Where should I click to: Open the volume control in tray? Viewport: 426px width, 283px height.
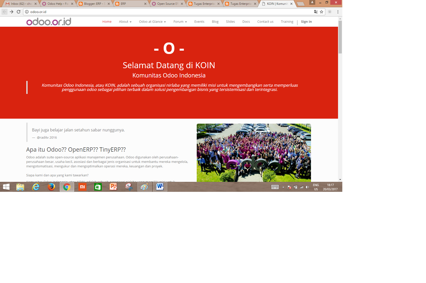click(308, 187)
